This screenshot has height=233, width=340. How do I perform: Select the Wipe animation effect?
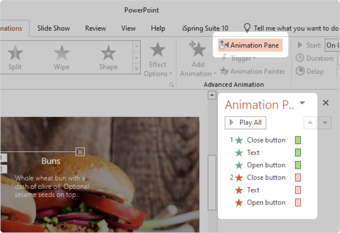tap(62, 57)
